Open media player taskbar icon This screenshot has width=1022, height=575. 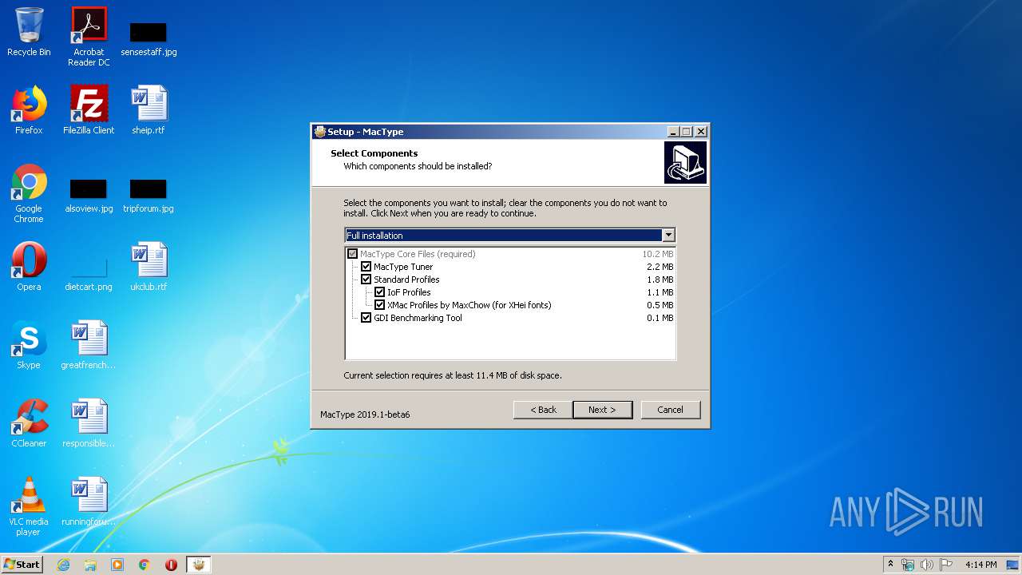coord(117,565)
